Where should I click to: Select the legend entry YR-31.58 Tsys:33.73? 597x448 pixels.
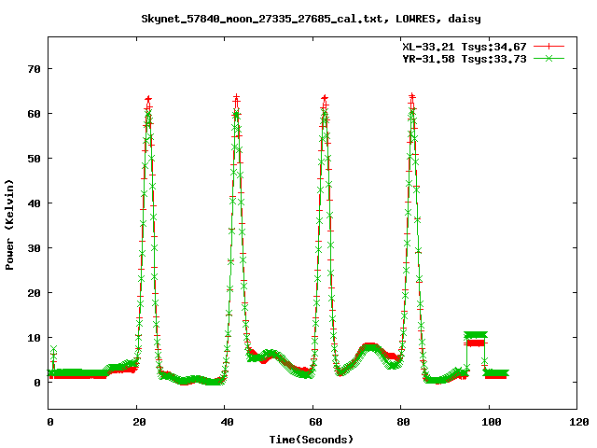click(x=465, y=59)
